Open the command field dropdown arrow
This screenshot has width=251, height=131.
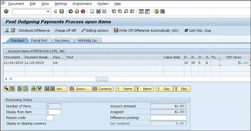pos(48,12)
